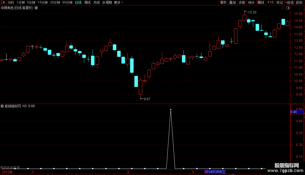This screenshot has width=305, height=175.
Task: Click the 8.67 low price label
Action: click(x=147, y=99)
